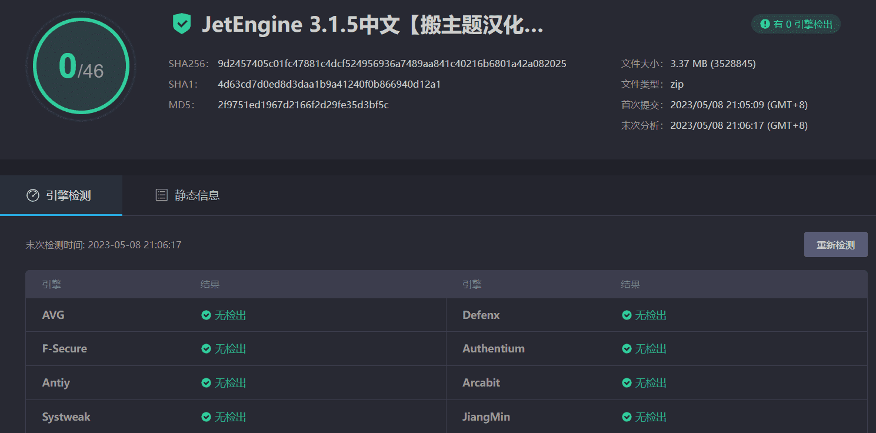Click the SHA256: label
Image resolution: width=876 pixels, height=433 pixels.
189,64
